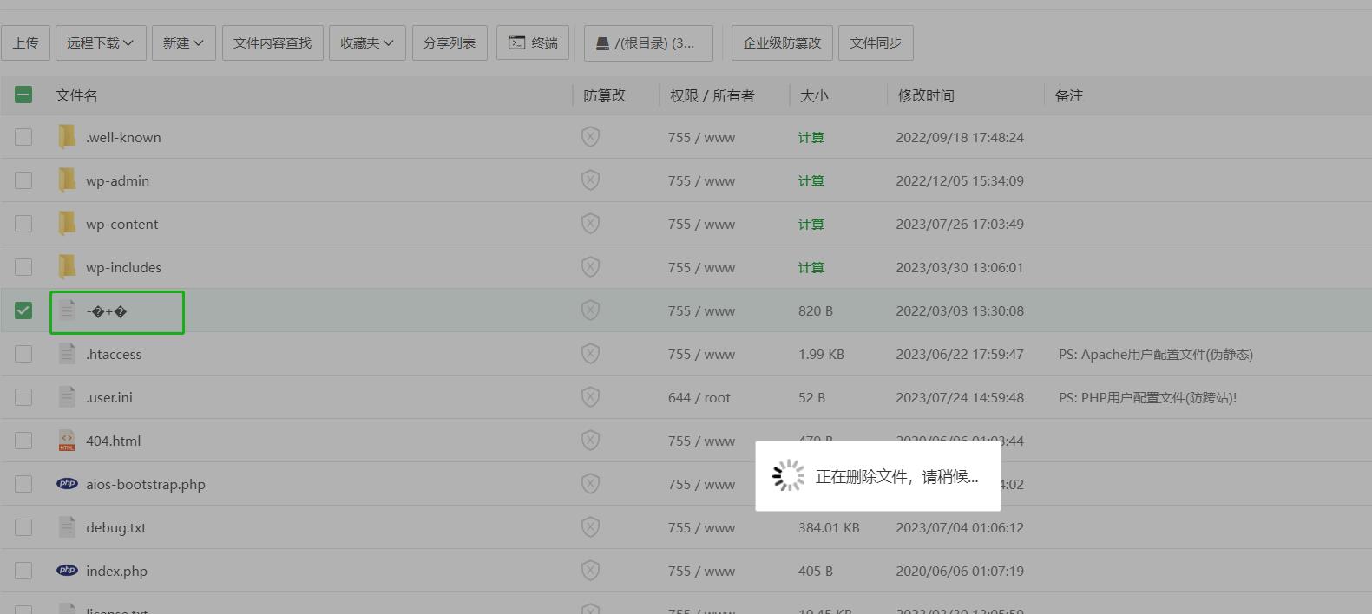1372x614 pixels.
Task: Click 计算 size link for .well-known
Action: (811, 137)
